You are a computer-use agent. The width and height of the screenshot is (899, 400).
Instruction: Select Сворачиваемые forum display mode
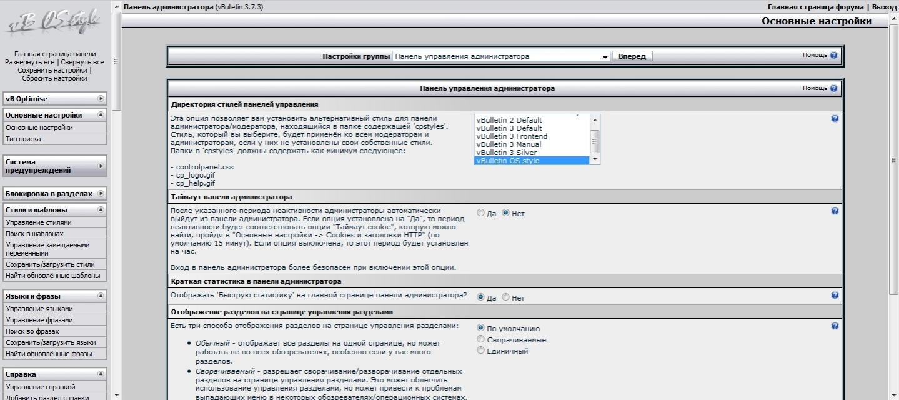point(480,339)
